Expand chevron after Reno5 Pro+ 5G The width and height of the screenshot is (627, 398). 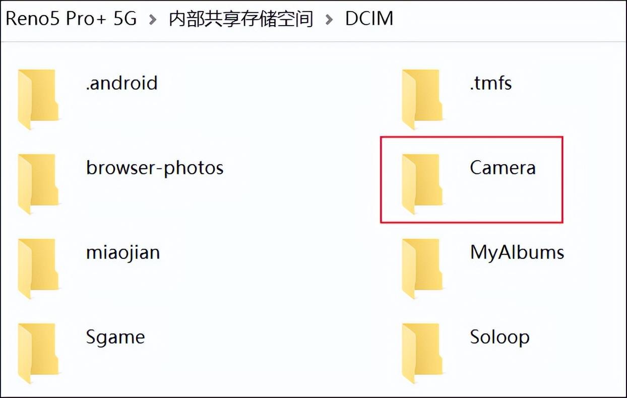tap(153, 20)
